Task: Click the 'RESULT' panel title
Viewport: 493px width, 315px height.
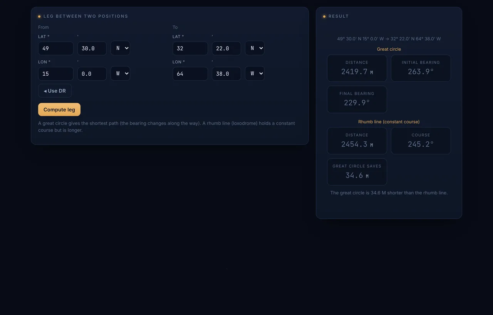Action: pos(339,16)
